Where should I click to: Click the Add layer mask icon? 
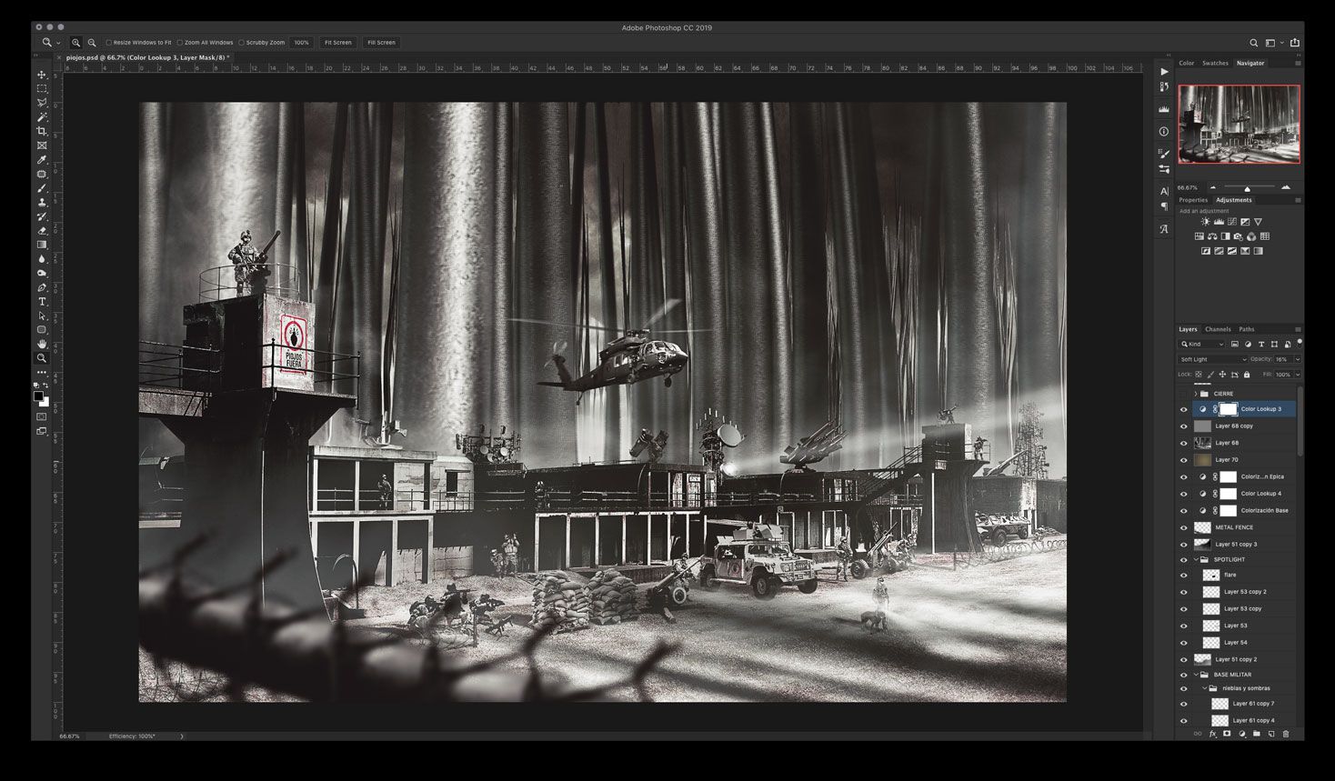(1227, 734)
